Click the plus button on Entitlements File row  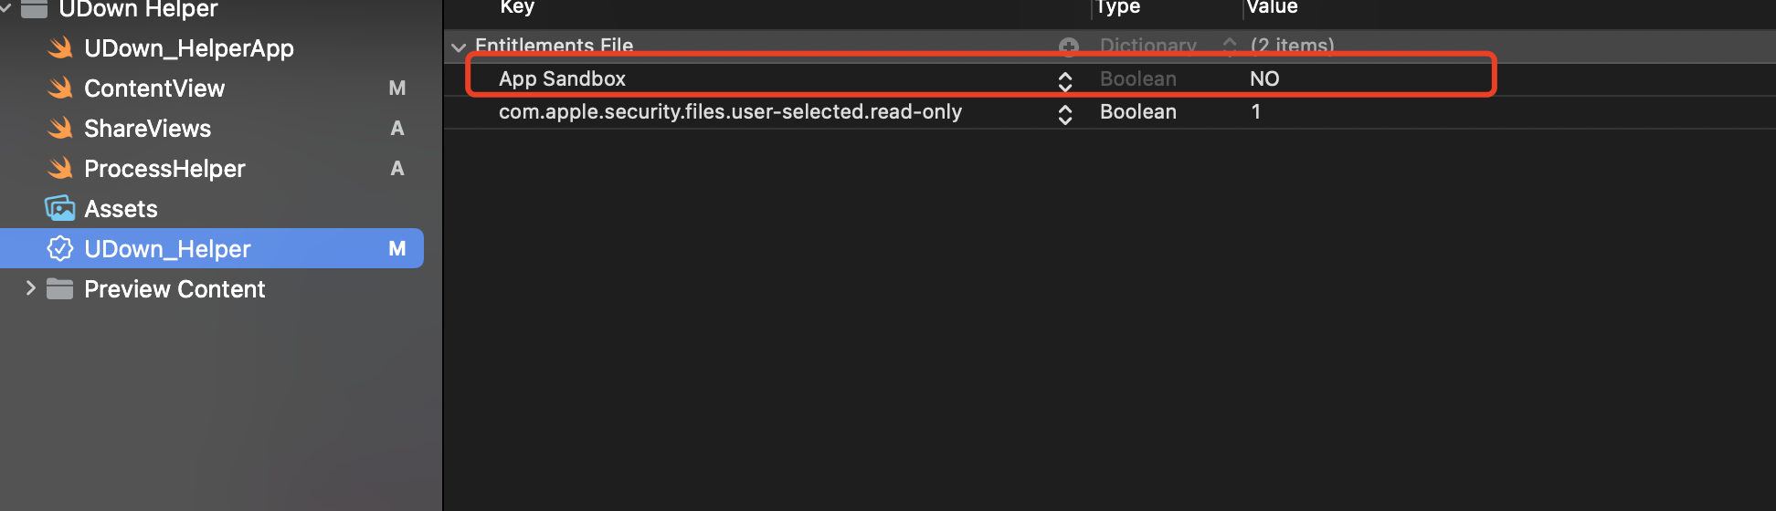pyautogui.click(x=1068, y=46)
